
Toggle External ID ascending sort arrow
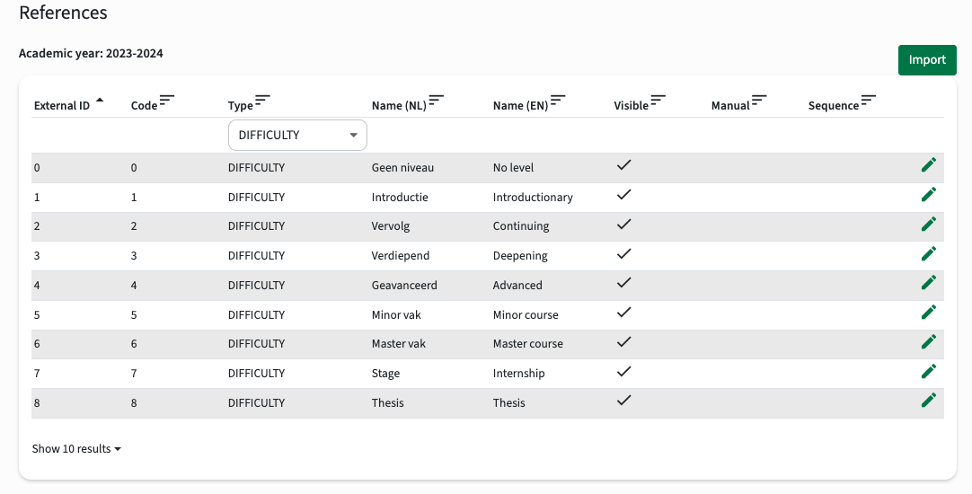click(100, 100)
